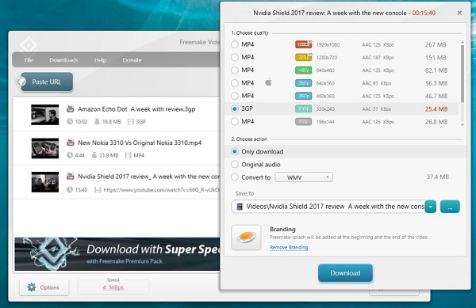Click the browse folder ellipsis button

click(450, 207)
